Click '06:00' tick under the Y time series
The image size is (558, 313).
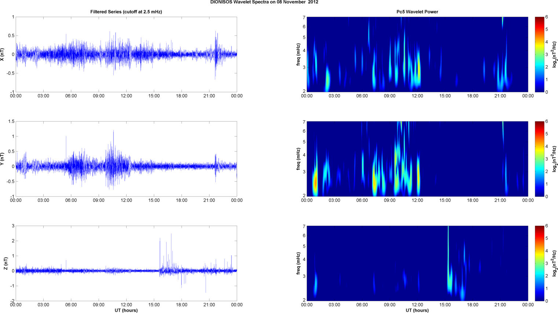pos(71,200)
